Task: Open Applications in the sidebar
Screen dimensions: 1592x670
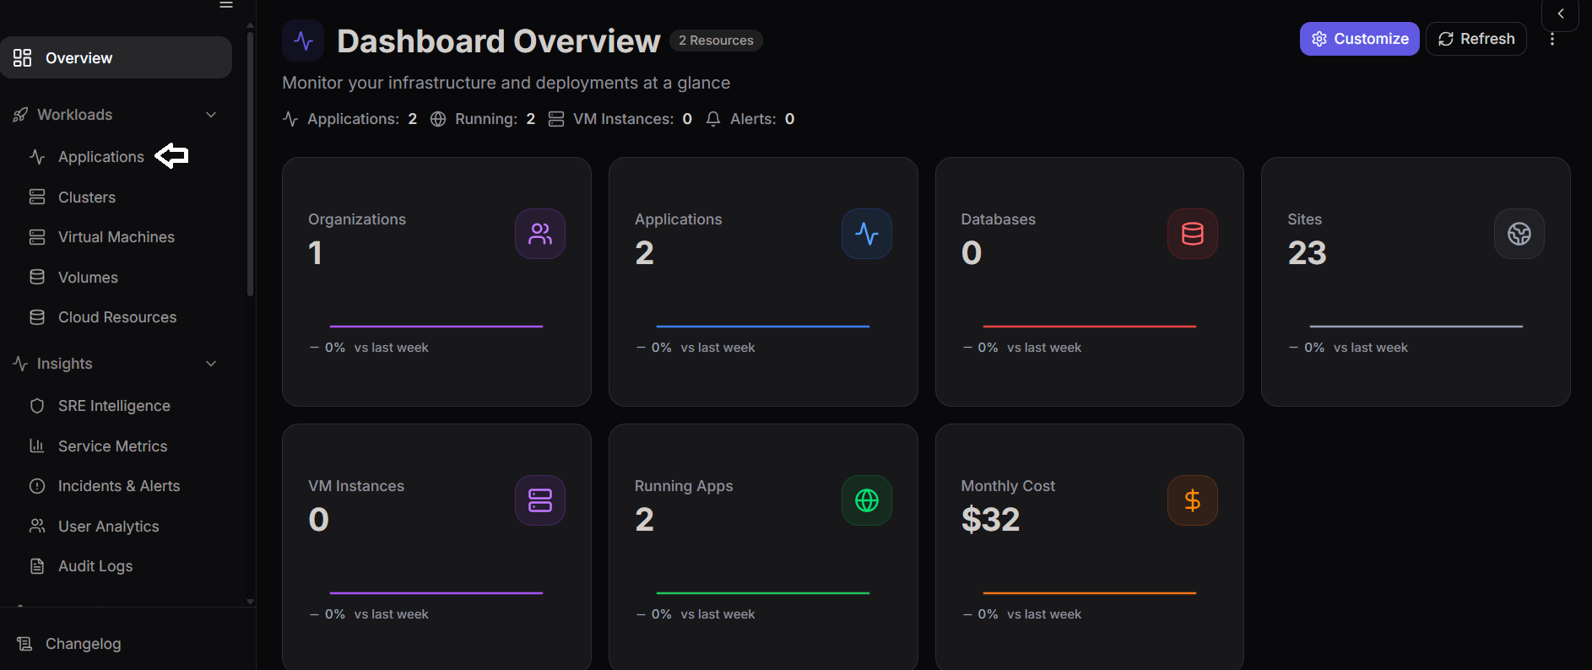Action: click(x=100, y=157)
